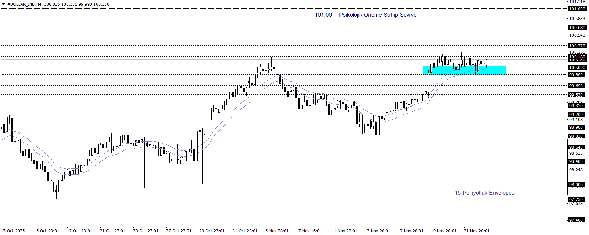Select the '15 Periyotluk Envelopes' text label
This screenshot has height=235, width=589.
(484, 193)
